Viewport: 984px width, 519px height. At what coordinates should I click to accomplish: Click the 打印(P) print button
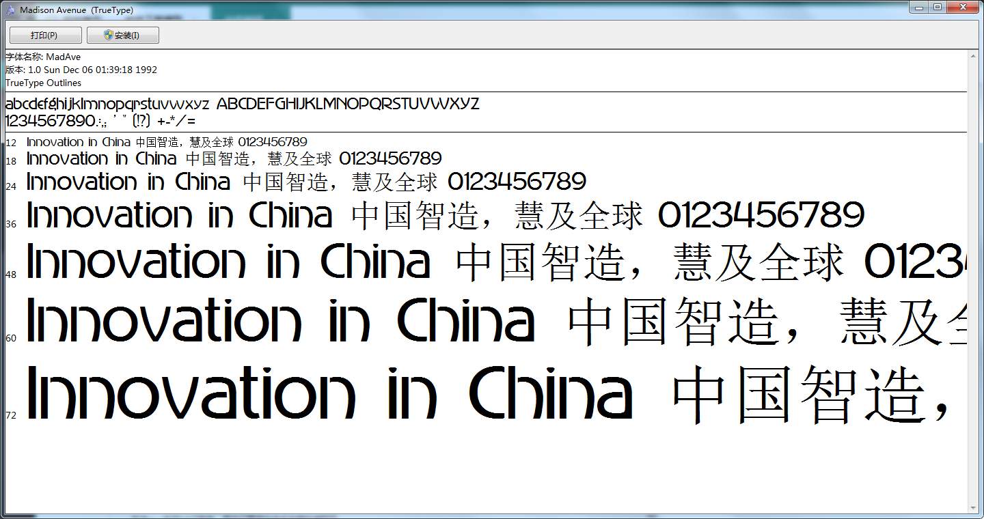45,36
